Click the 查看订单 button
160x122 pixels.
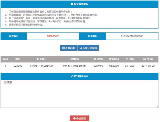68,48
